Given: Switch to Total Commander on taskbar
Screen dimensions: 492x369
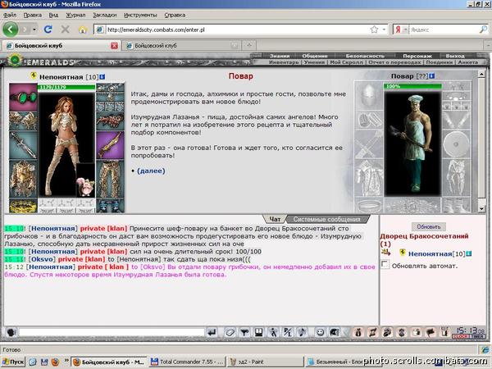Looking at the screenshot, I should tap(187, 362).
